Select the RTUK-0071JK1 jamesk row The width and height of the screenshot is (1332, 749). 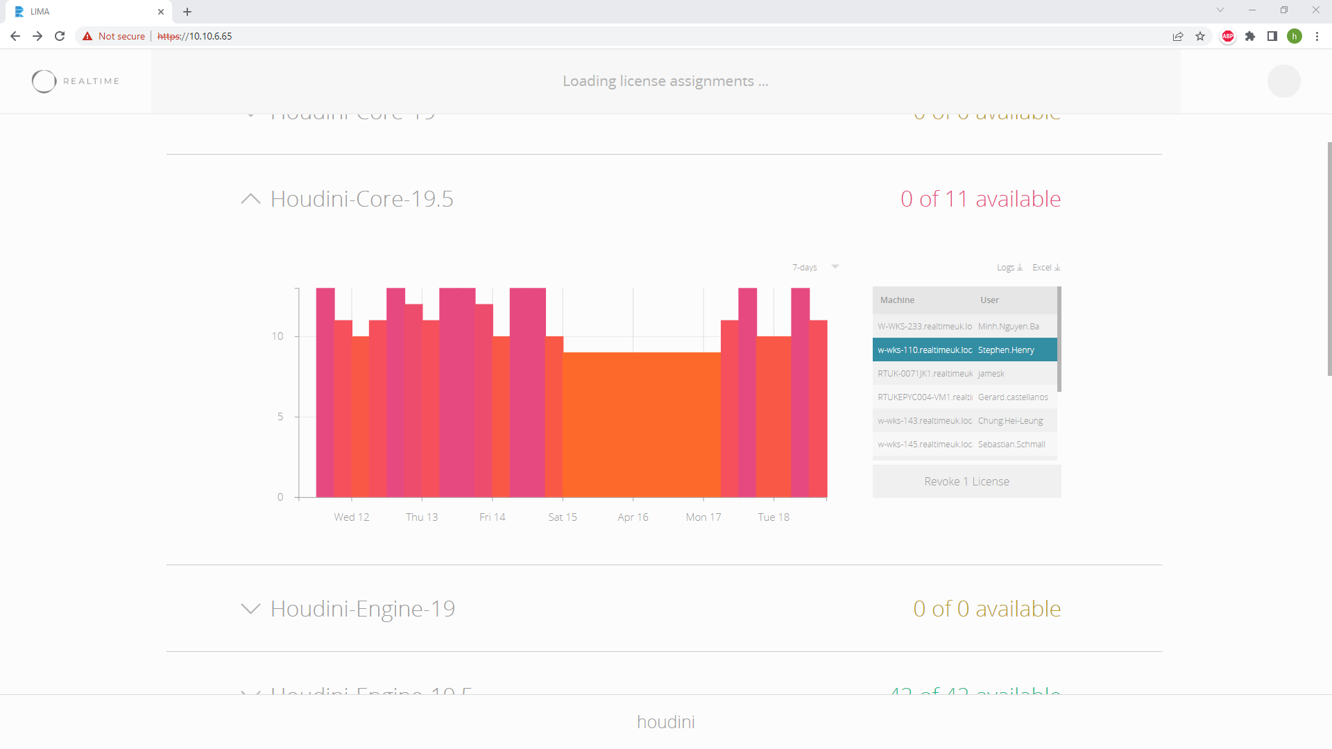965,373
